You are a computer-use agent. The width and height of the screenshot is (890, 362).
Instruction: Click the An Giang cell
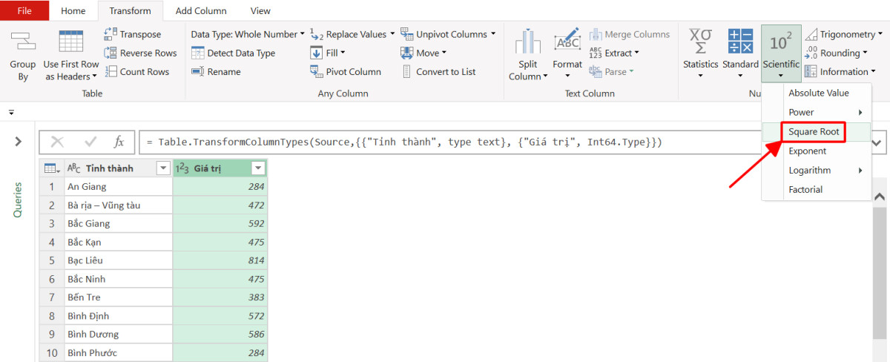point(118,186)
